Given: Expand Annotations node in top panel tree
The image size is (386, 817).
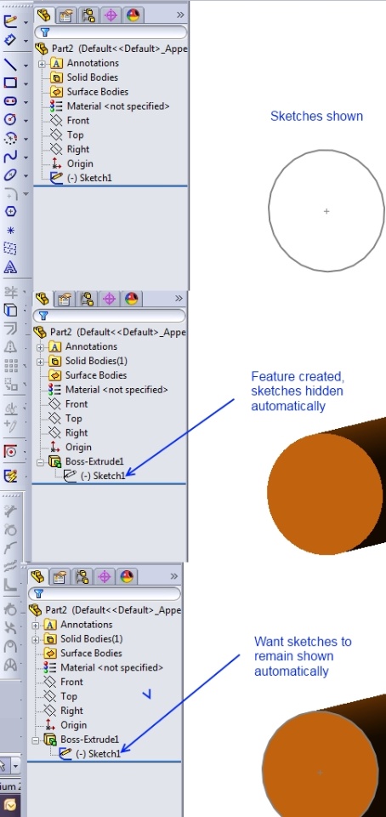Looking at the screenshot, I should pyautogui.click(x=42, y=64).
